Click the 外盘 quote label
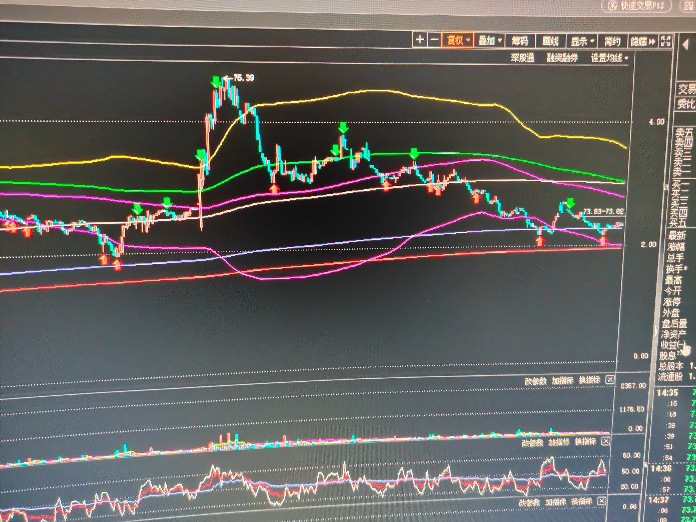 coord(671,313)
